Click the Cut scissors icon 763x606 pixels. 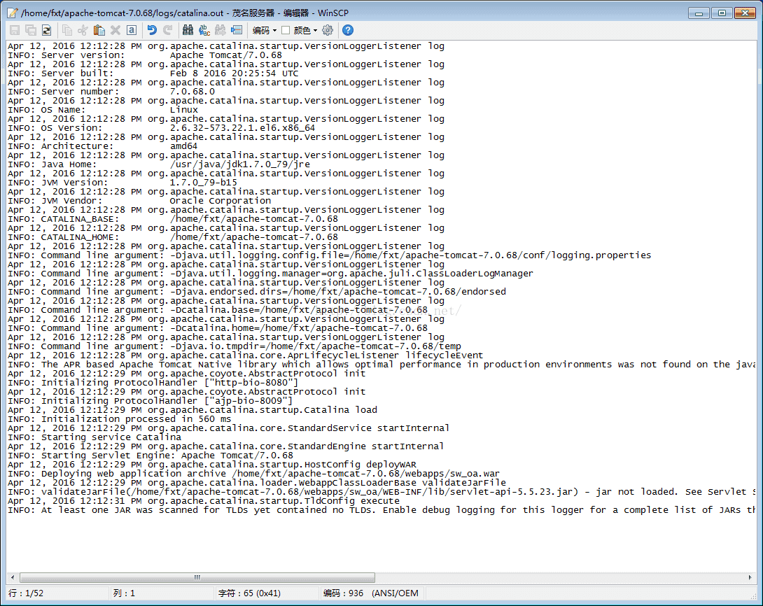pyautogui.click(x=83, y=30)
